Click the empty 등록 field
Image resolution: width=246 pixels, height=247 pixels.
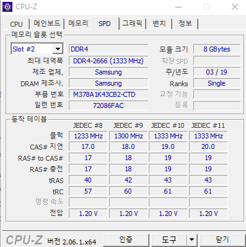click(217, 106)
